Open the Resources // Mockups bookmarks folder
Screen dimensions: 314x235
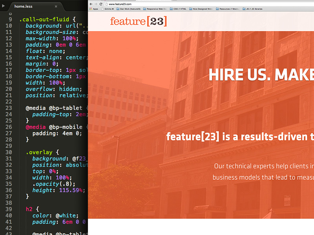(228, 9)
